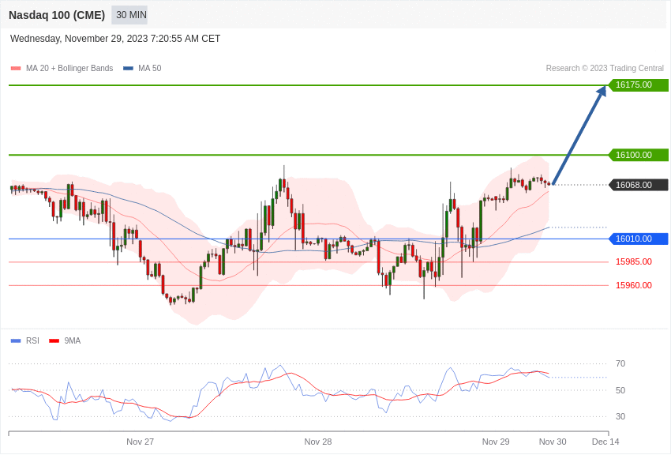Toggle the MA 20 + Bollinger Bands legend label
The height and width of the screenshot is (455, 671).
click(69, 69)
